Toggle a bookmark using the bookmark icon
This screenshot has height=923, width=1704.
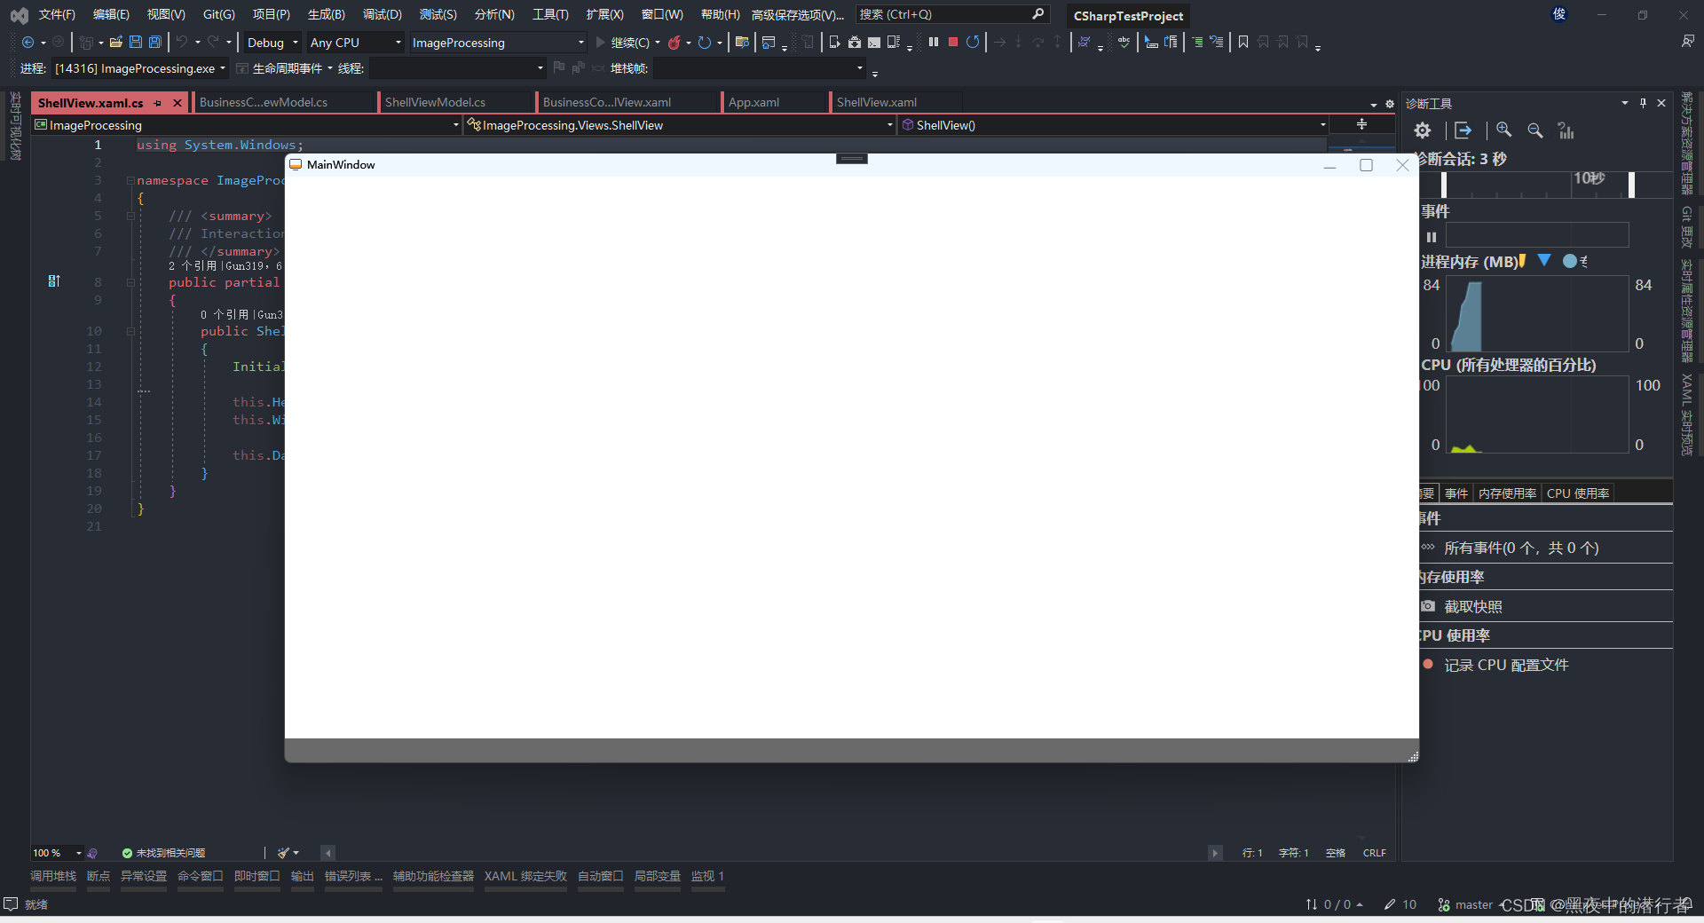point(1243,42)
